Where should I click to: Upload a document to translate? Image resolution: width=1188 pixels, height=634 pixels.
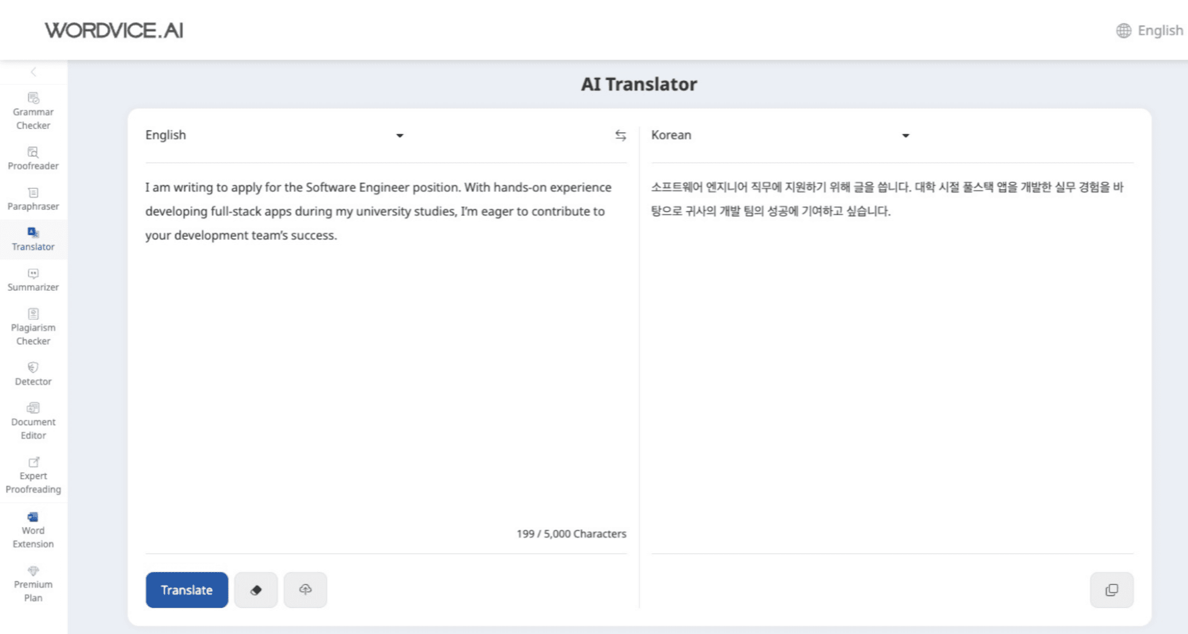pyautogui.click(x=305, y=589)
